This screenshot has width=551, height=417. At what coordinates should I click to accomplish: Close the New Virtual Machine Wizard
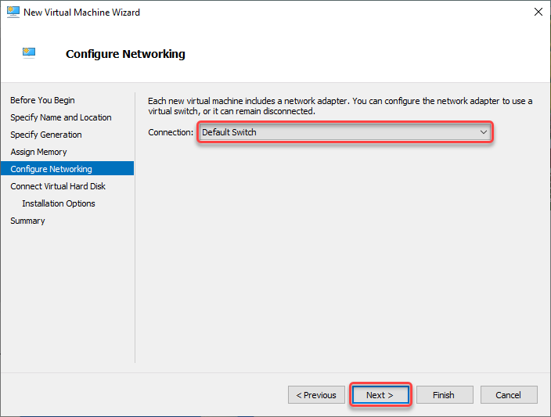click(538, 13)
